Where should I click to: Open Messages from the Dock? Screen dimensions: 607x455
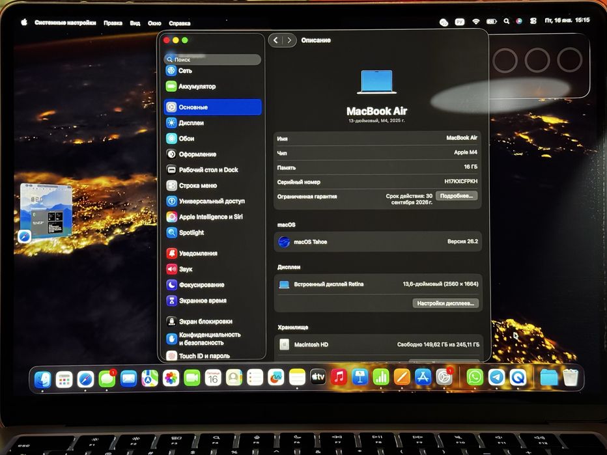tap(107, 379)
